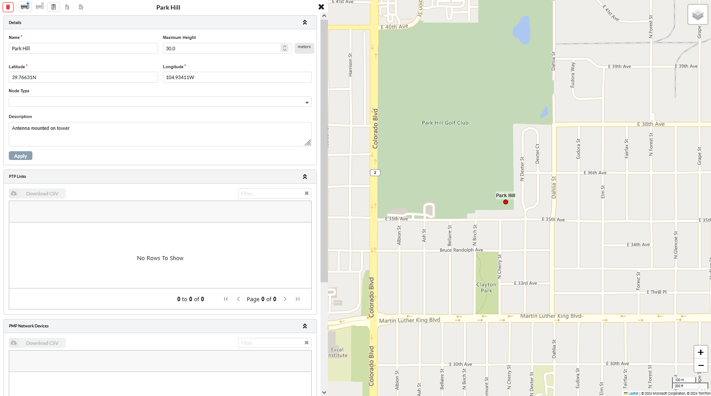This screenshot has height=396, width=711.
Task: Click the remove network device icon
Action: tap(39, 7)
